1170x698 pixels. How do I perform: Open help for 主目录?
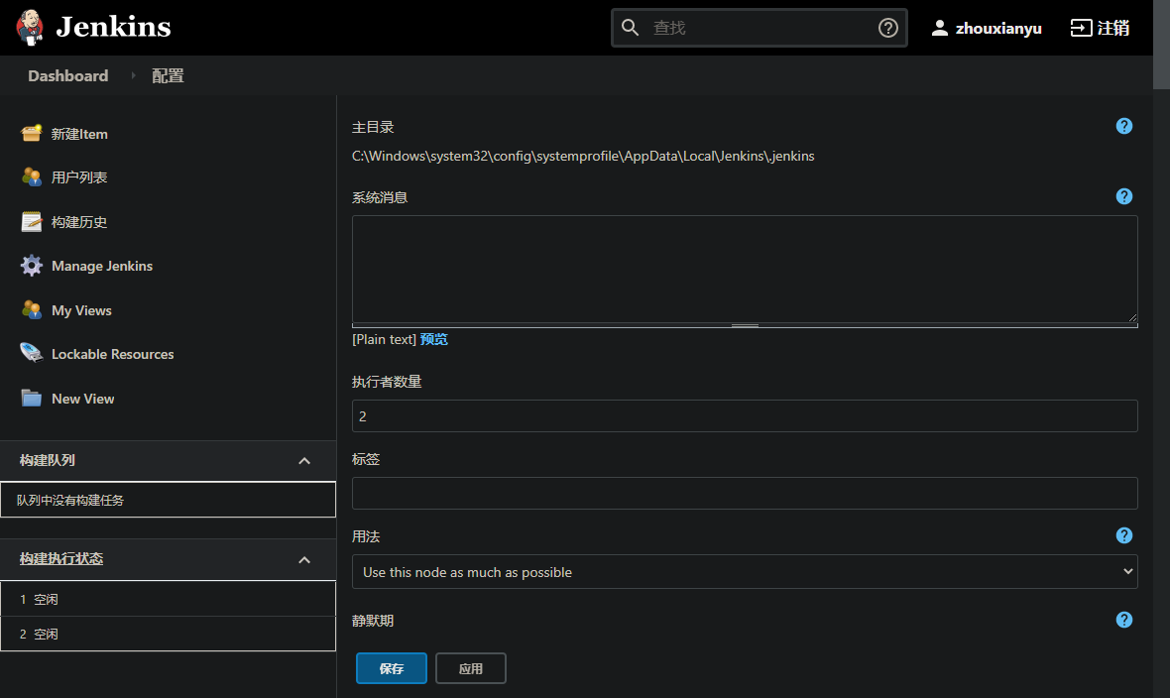tap(1123, 126)
